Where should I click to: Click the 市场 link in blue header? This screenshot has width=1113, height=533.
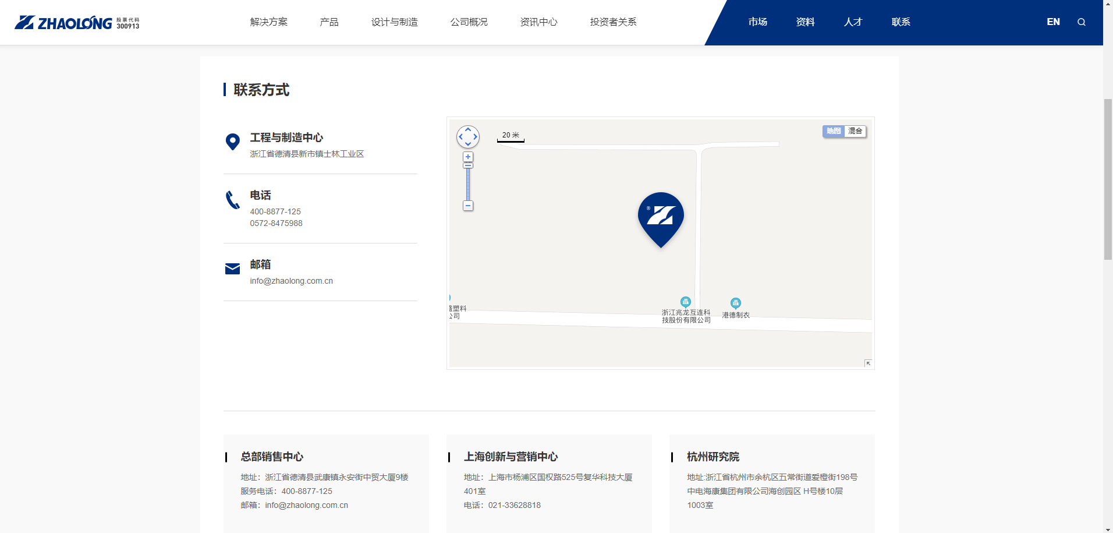click(x=757, y=22)
